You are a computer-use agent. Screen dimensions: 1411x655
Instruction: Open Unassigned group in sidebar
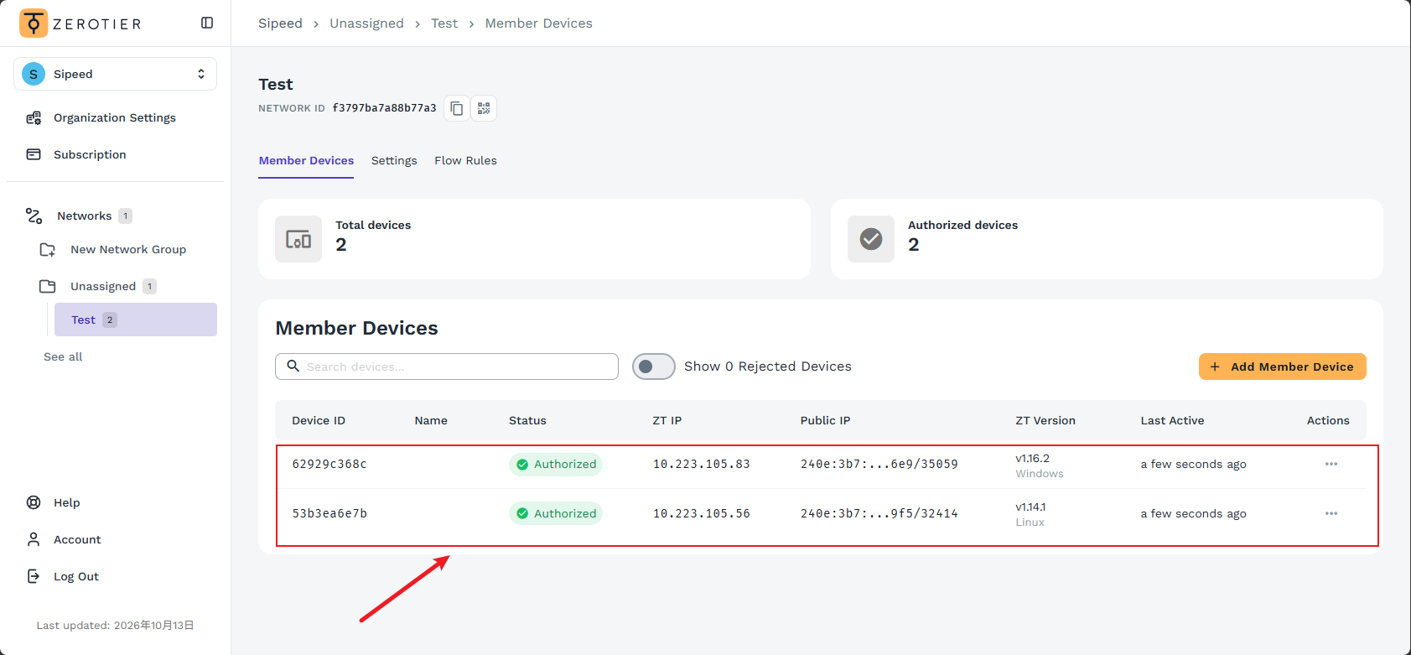(x=103, y=286)
